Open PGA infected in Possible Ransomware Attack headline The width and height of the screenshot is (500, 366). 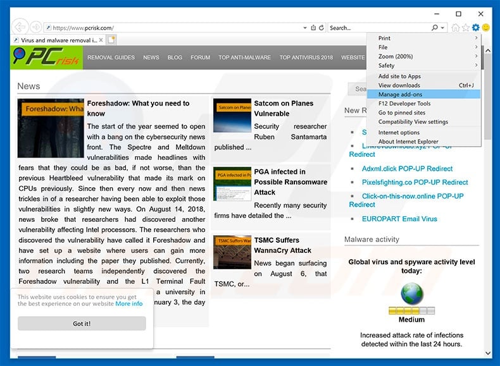pos(291,182)
